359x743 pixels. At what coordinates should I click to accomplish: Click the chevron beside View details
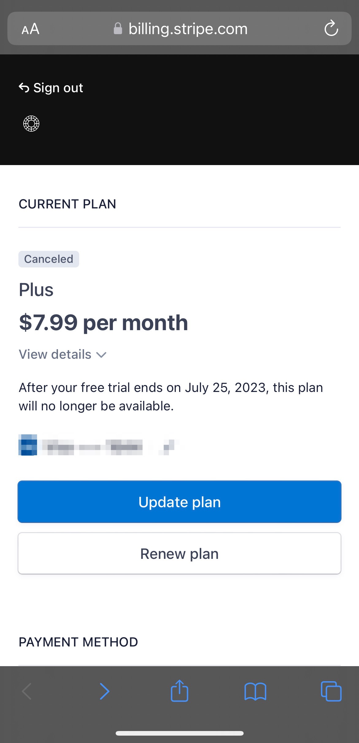click(101, 355)
